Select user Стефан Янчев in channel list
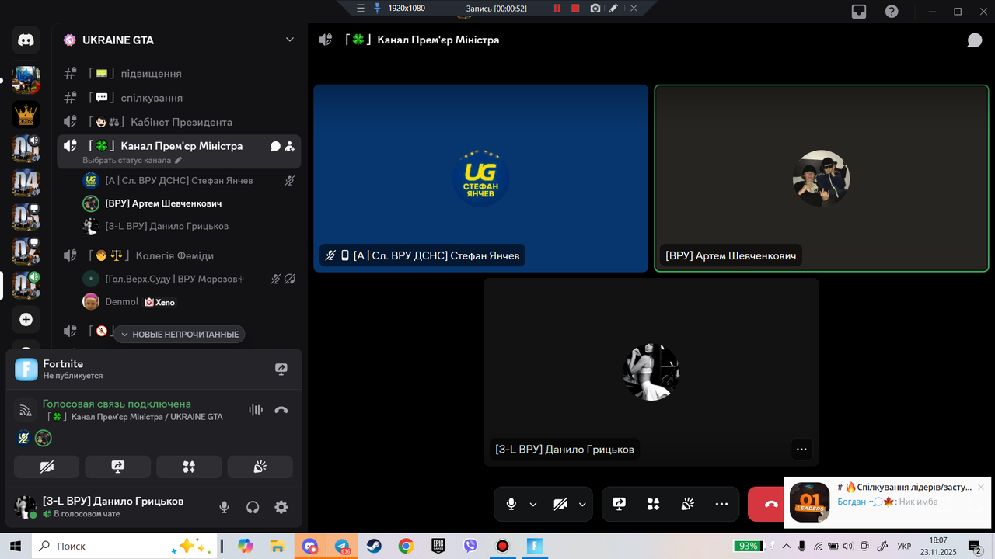The height and width of the screenshot is (559, 995). click(x=188, y=181)
